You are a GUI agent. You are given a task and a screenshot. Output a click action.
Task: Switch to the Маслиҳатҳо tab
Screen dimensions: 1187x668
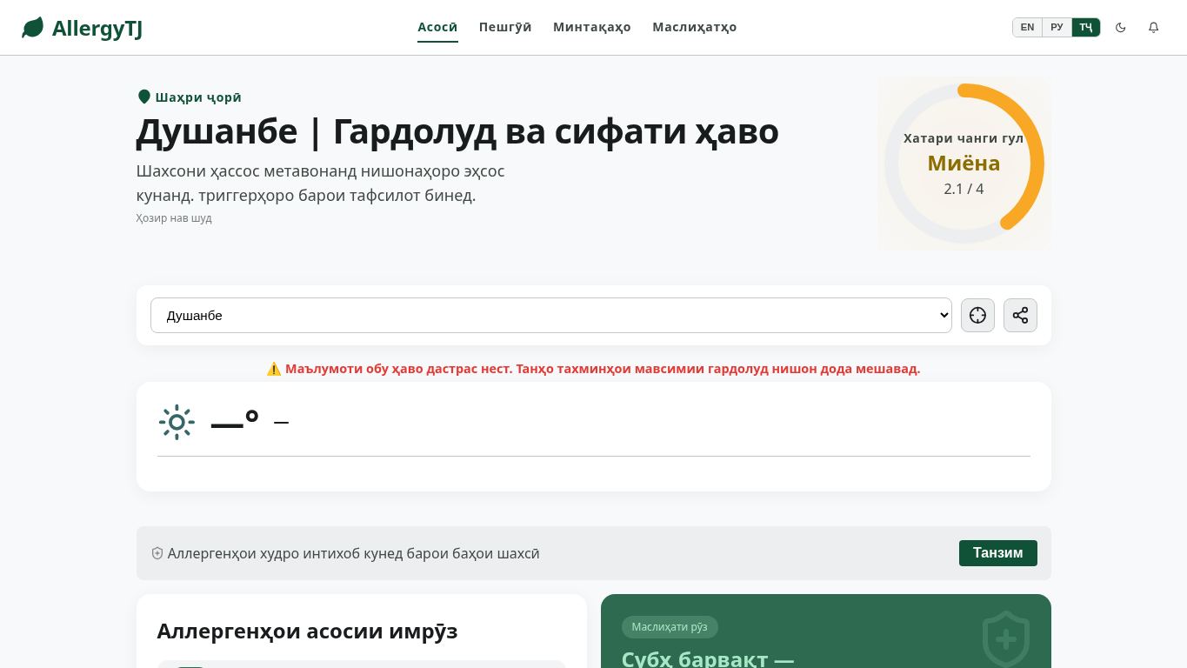(695, 27)
